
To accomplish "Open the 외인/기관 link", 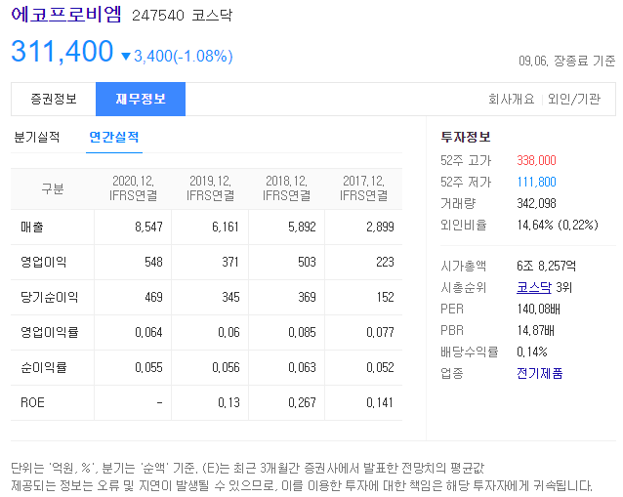I will [x=574, y=99].
